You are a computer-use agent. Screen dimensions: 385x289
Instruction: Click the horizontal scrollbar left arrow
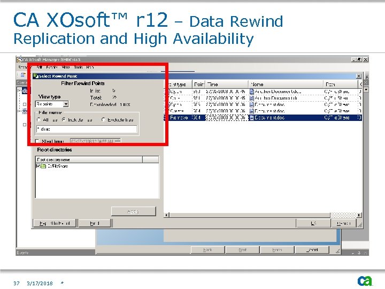pyautogui.click(x=166, y=215)
